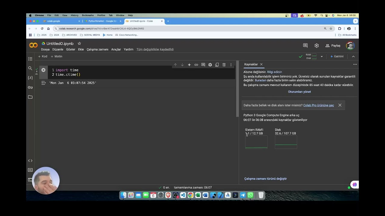Open the notebook comments icon in header
Image resolution: width=385 pixels, height=216 pixels.
305,46
